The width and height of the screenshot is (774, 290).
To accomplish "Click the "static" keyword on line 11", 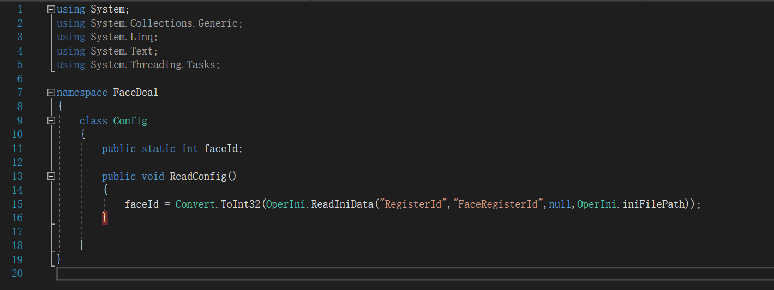I will point(158,148).
